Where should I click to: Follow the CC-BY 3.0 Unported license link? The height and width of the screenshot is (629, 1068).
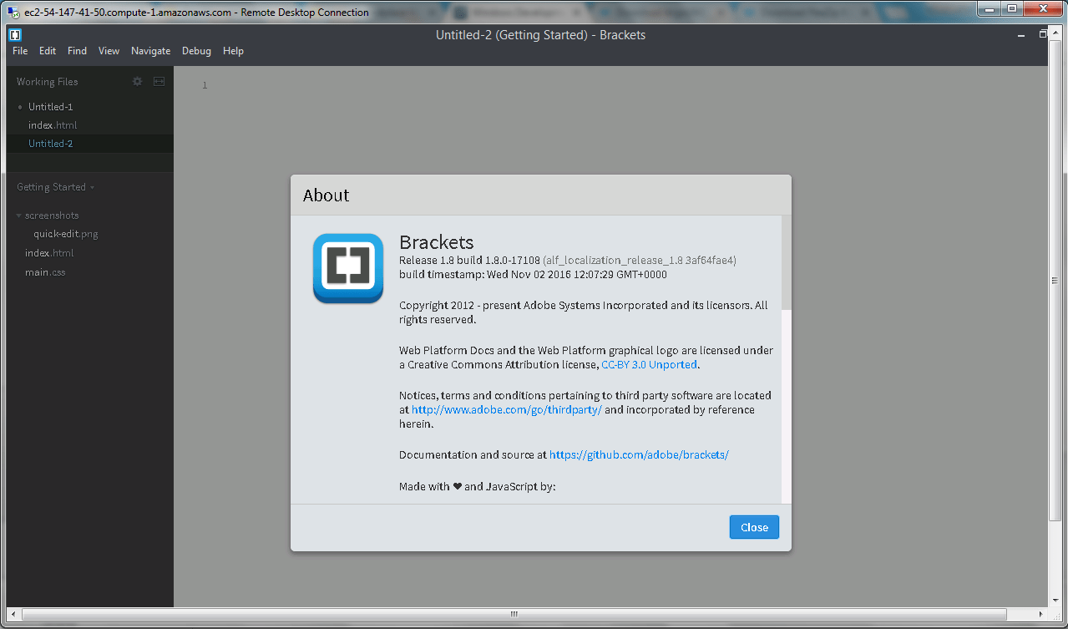(x=649, y=364)
